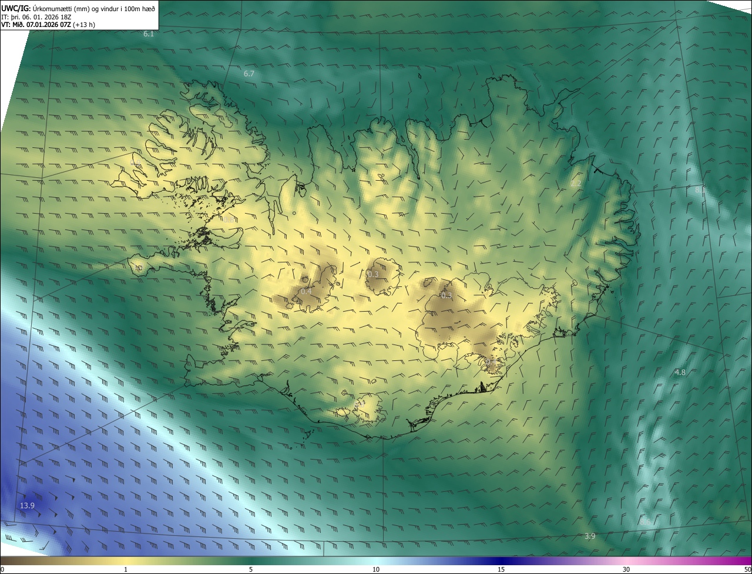Image resolution: width=752 pixels, height=574 pixels.
Task: Click the colorbar tick label 10
Action: tap(376, 570)
